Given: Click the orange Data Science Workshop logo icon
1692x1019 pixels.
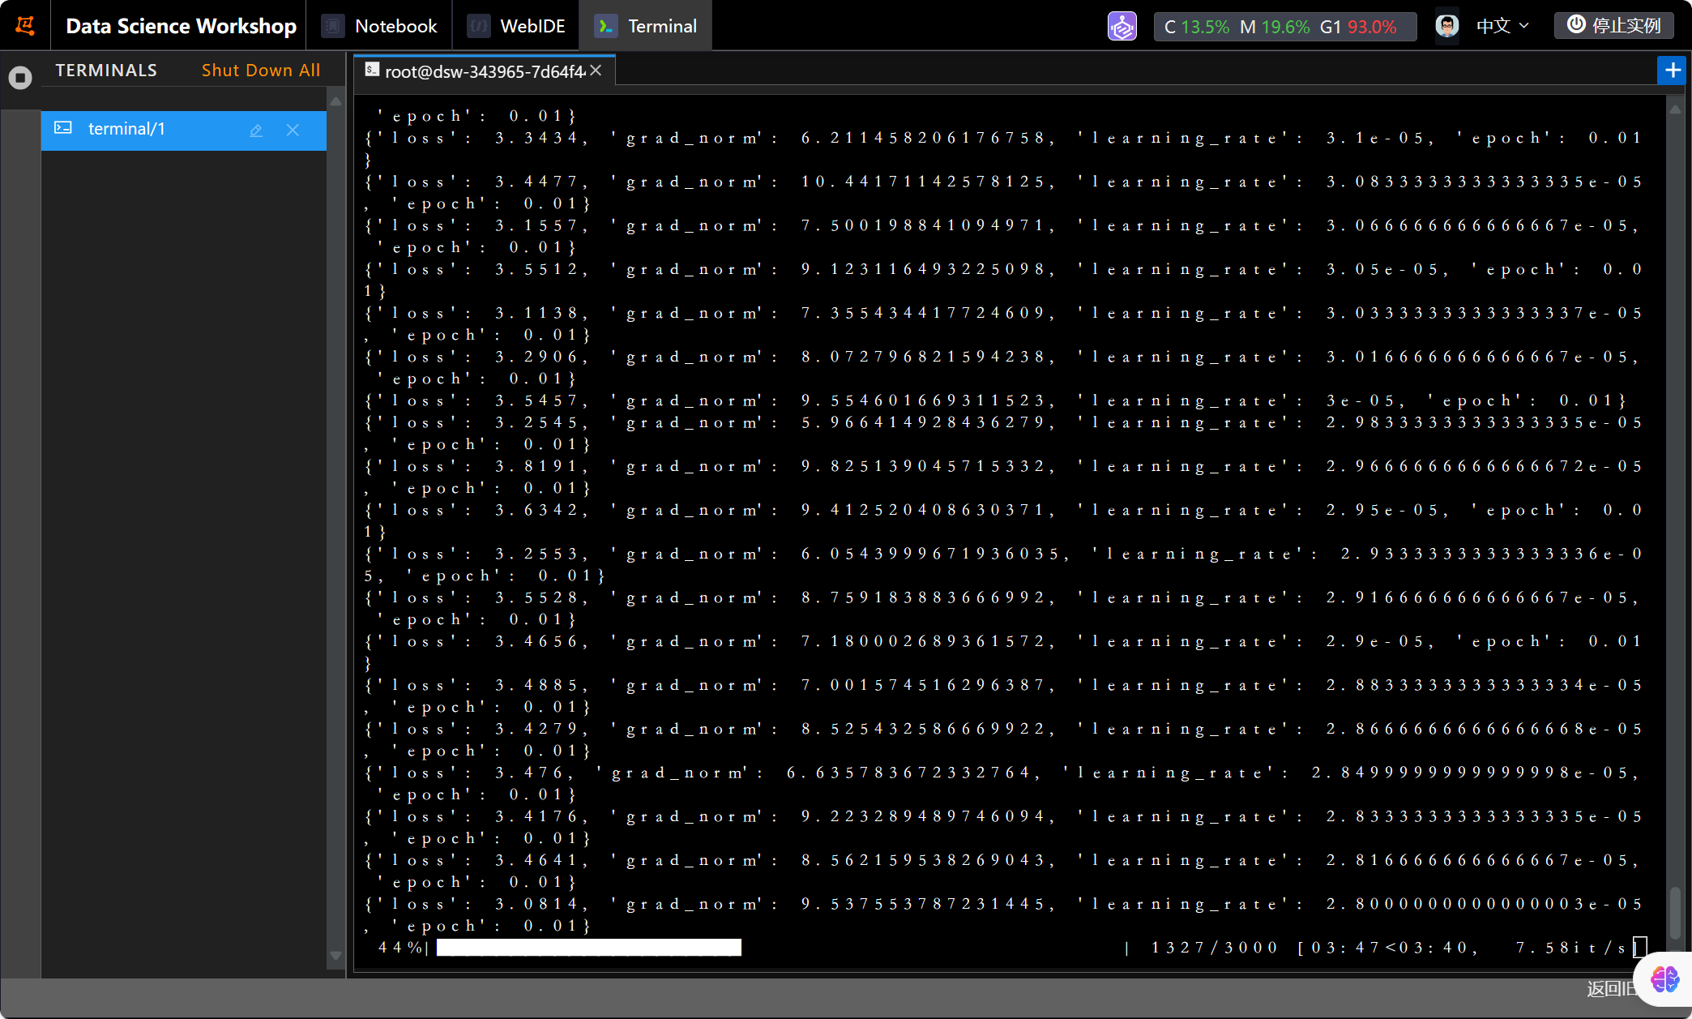Looking at the screenshot, I should tap(25, 26).
